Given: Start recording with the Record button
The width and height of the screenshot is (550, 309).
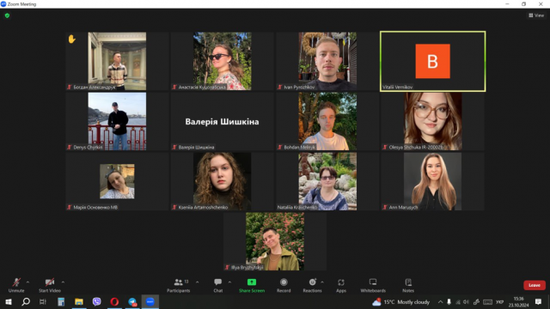Looking at the screenshot, I should pyautogui.click(x=284, y=285).
